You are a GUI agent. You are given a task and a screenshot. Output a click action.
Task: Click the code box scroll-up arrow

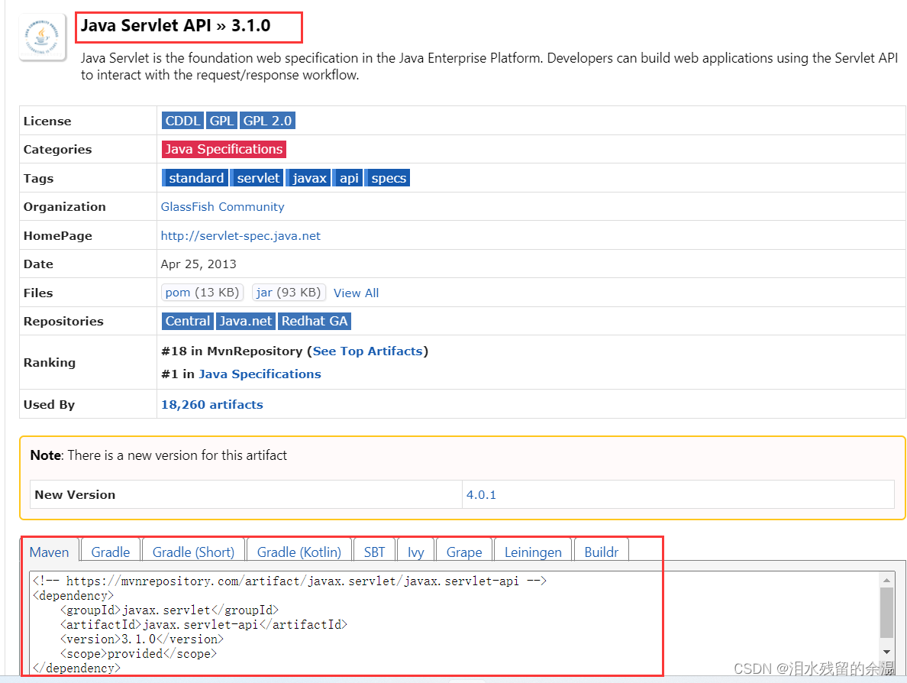(886, 579)
